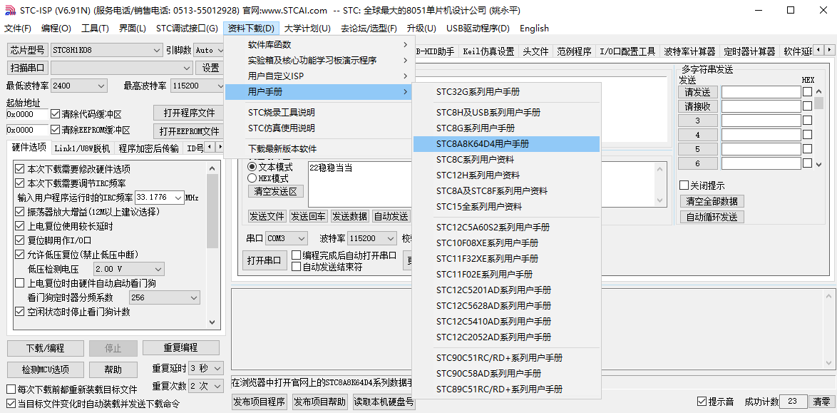The width and height of the screenshot is (837, 413).
Task: Toggle 本次下载需要修改硬件选项 checkbox
Action: [x=73, y=169]
